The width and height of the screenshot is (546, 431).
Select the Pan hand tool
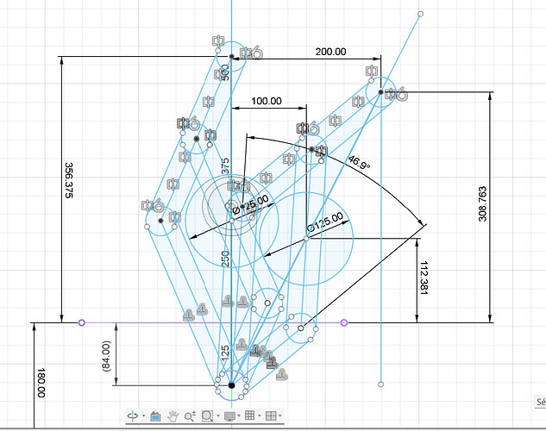click(173, 415)
